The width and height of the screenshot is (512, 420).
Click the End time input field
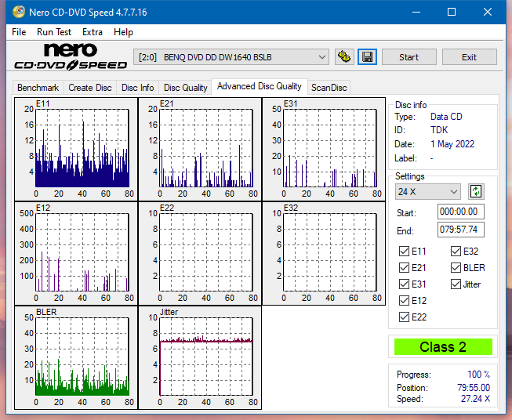click(460, 230)
